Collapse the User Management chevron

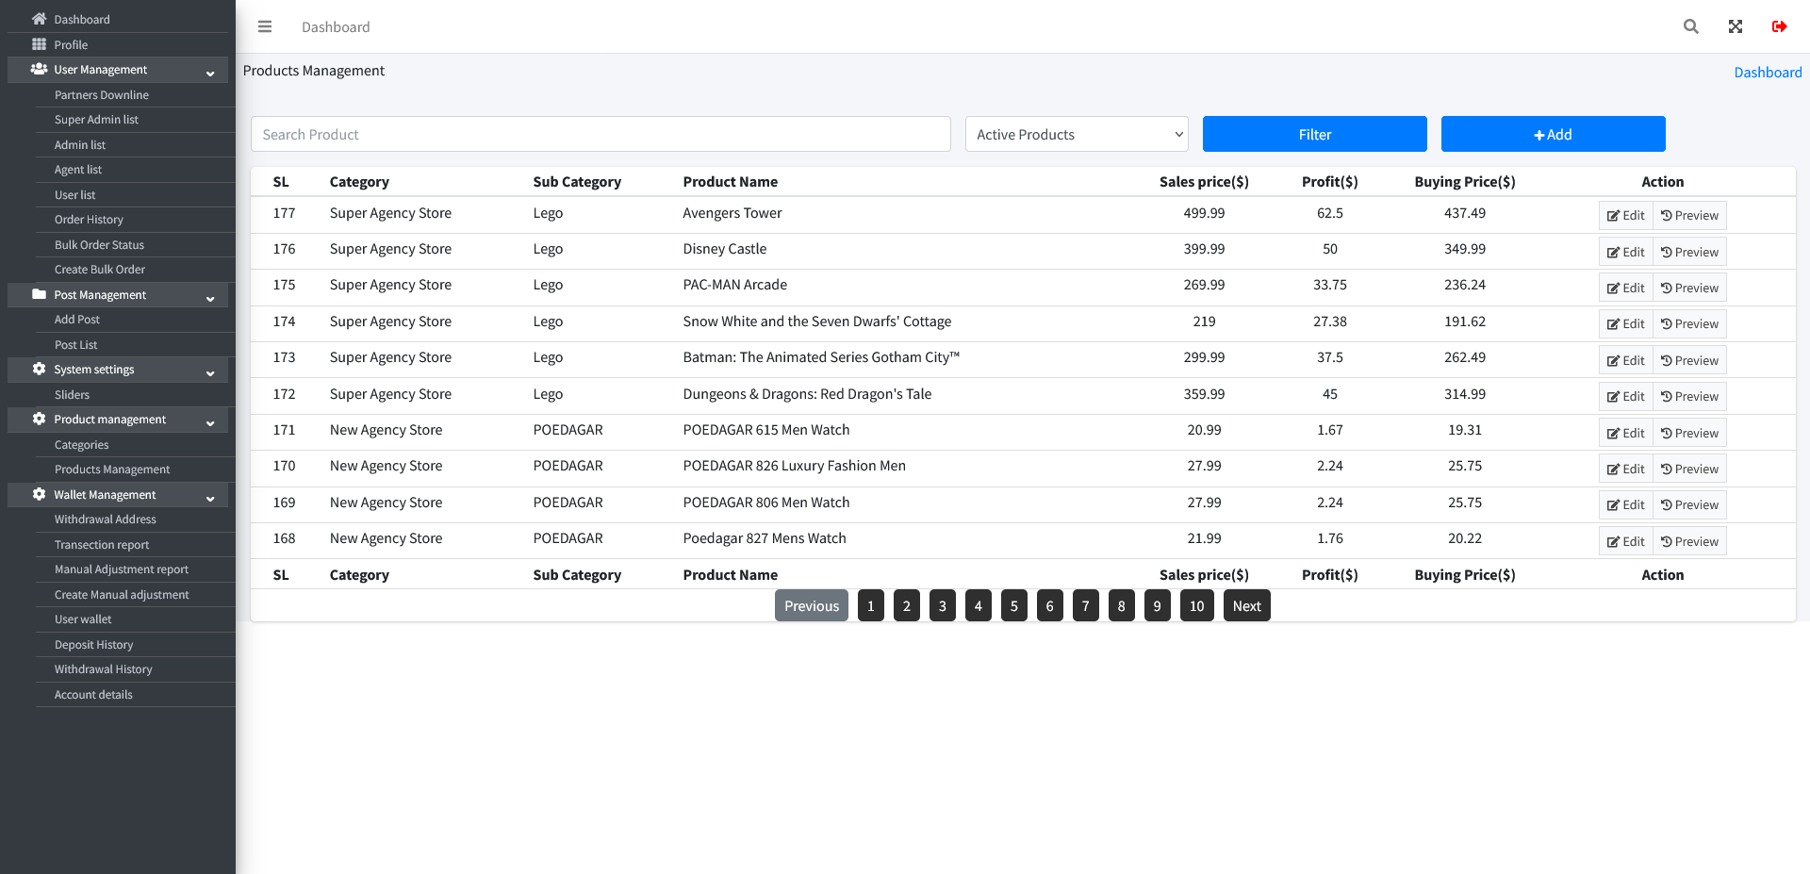tap(210, 74)
